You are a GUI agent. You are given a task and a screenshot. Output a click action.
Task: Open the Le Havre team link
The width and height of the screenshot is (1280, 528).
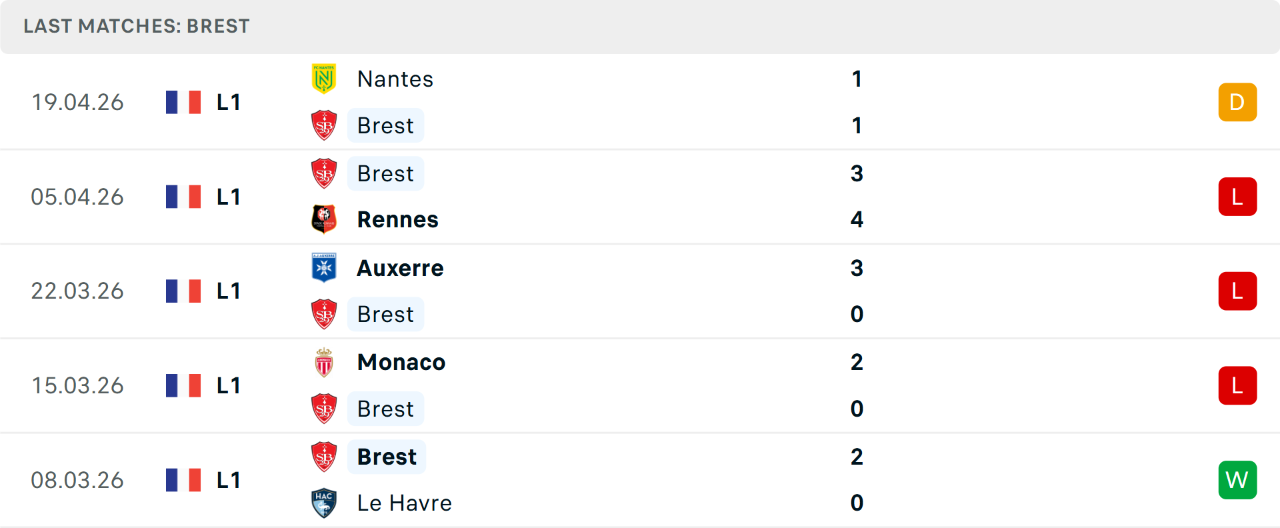pyautogui.click(x=405, y=503)
